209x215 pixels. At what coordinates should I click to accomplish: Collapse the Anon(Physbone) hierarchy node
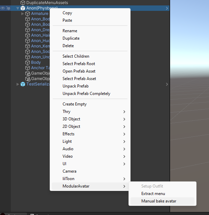[18, 8]
